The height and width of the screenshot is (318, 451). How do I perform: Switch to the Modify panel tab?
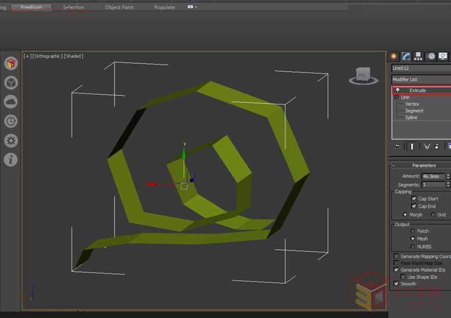(x=406, y=56)
